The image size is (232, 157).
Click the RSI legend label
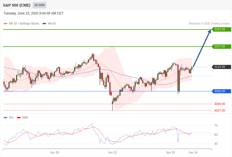tap(11, 117)
